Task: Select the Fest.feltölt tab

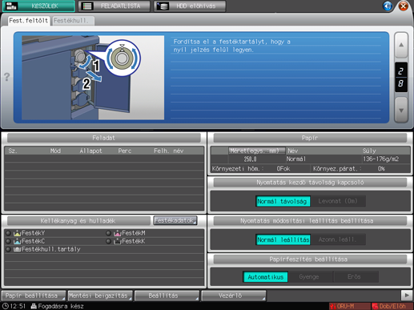Action: [29, 21]
